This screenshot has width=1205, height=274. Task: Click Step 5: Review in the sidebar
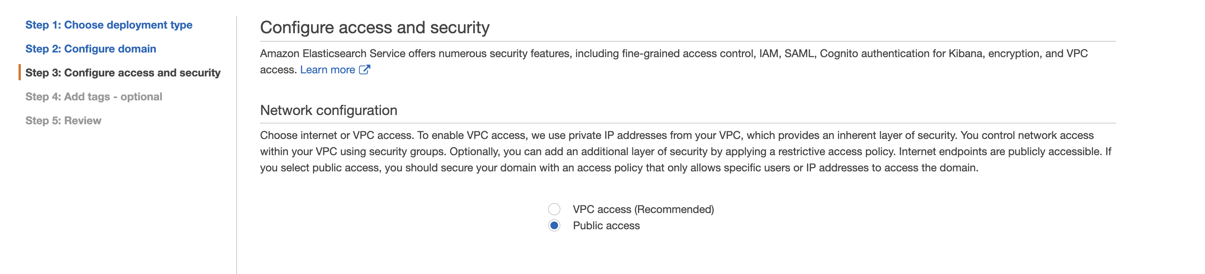(63, 121)
